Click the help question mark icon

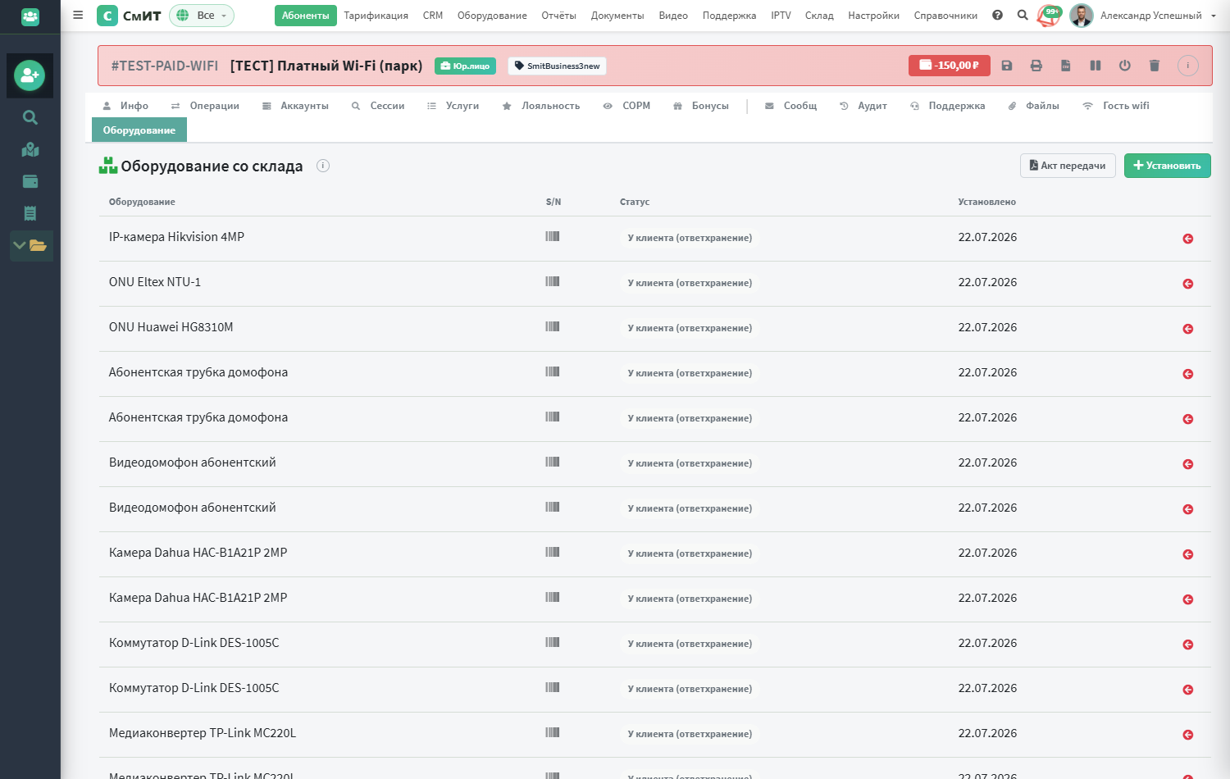coord(997,15)
